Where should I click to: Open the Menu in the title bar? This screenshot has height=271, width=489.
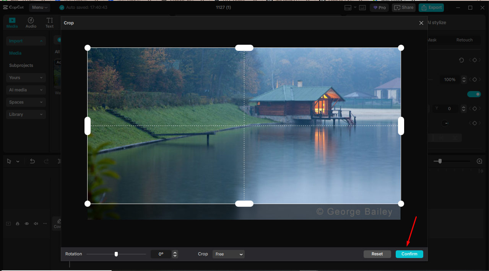click(x=39, y=7)
